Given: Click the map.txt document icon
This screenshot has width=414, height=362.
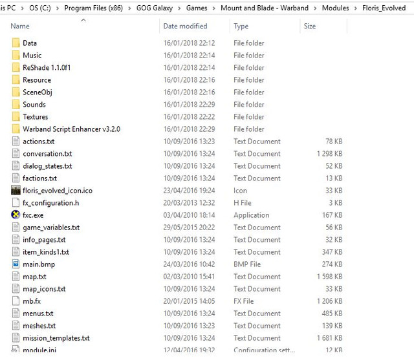Looking at the screenshot, I should (x=16, y=277).
